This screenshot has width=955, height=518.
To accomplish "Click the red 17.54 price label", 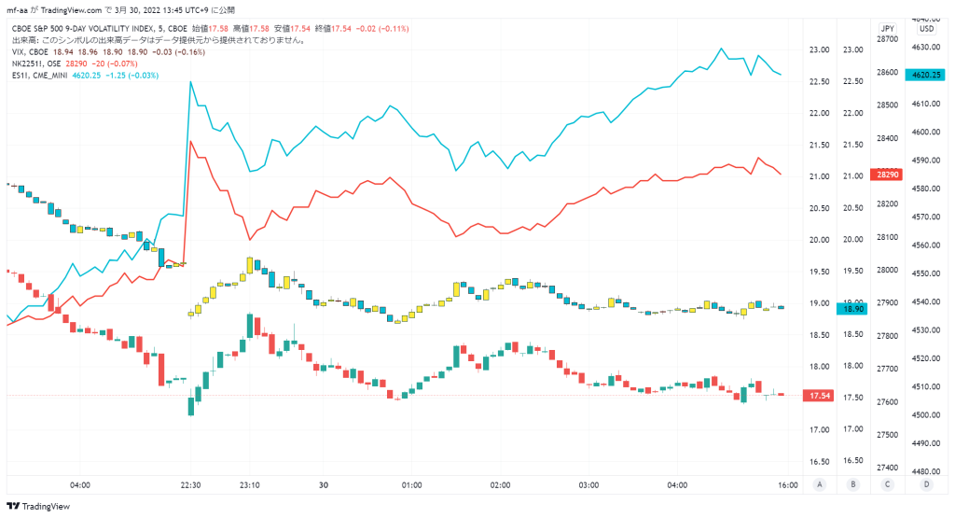I will point(819,396).
